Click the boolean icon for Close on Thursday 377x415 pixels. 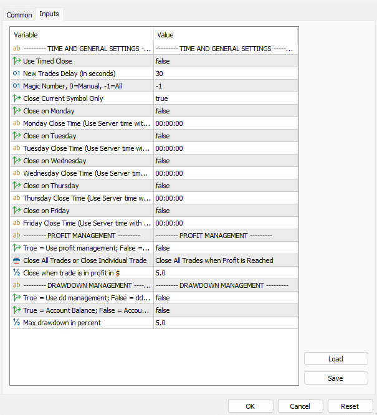coord(16,185)
